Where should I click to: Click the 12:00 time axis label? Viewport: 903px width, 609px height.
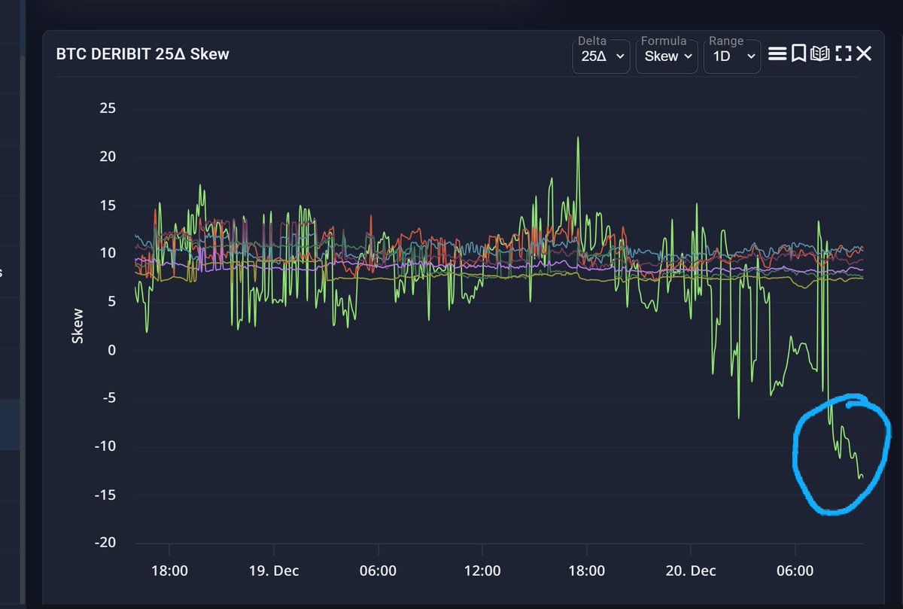[x=482, y=571]
